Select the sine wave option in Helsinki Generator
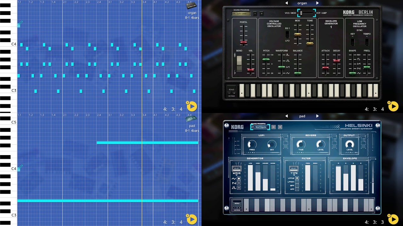The height and width of the screenshot is (226, 403). click(x=239, y=179)
